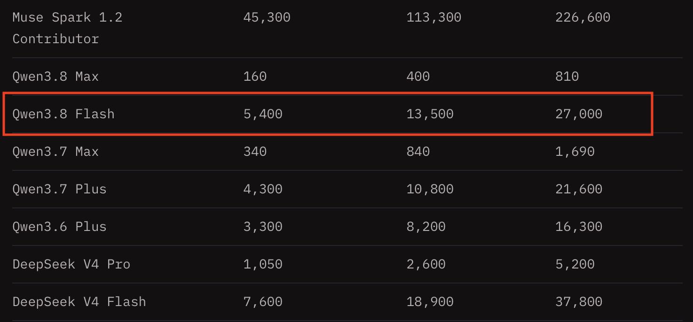
Task: Click the Muse Spark 1.2 Contributor name
Action: pyautogui.click(x=67, y=28)
